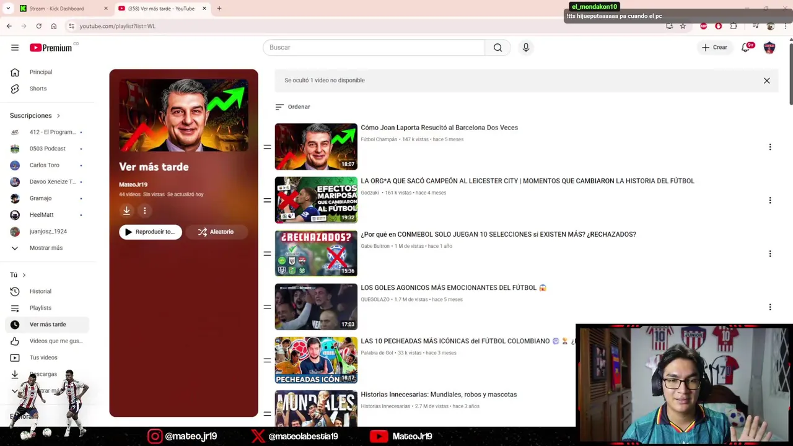Grab reorder handle of GOLES AGONICOS video
This screenshot has height=446, width=793.
(267, 307)
